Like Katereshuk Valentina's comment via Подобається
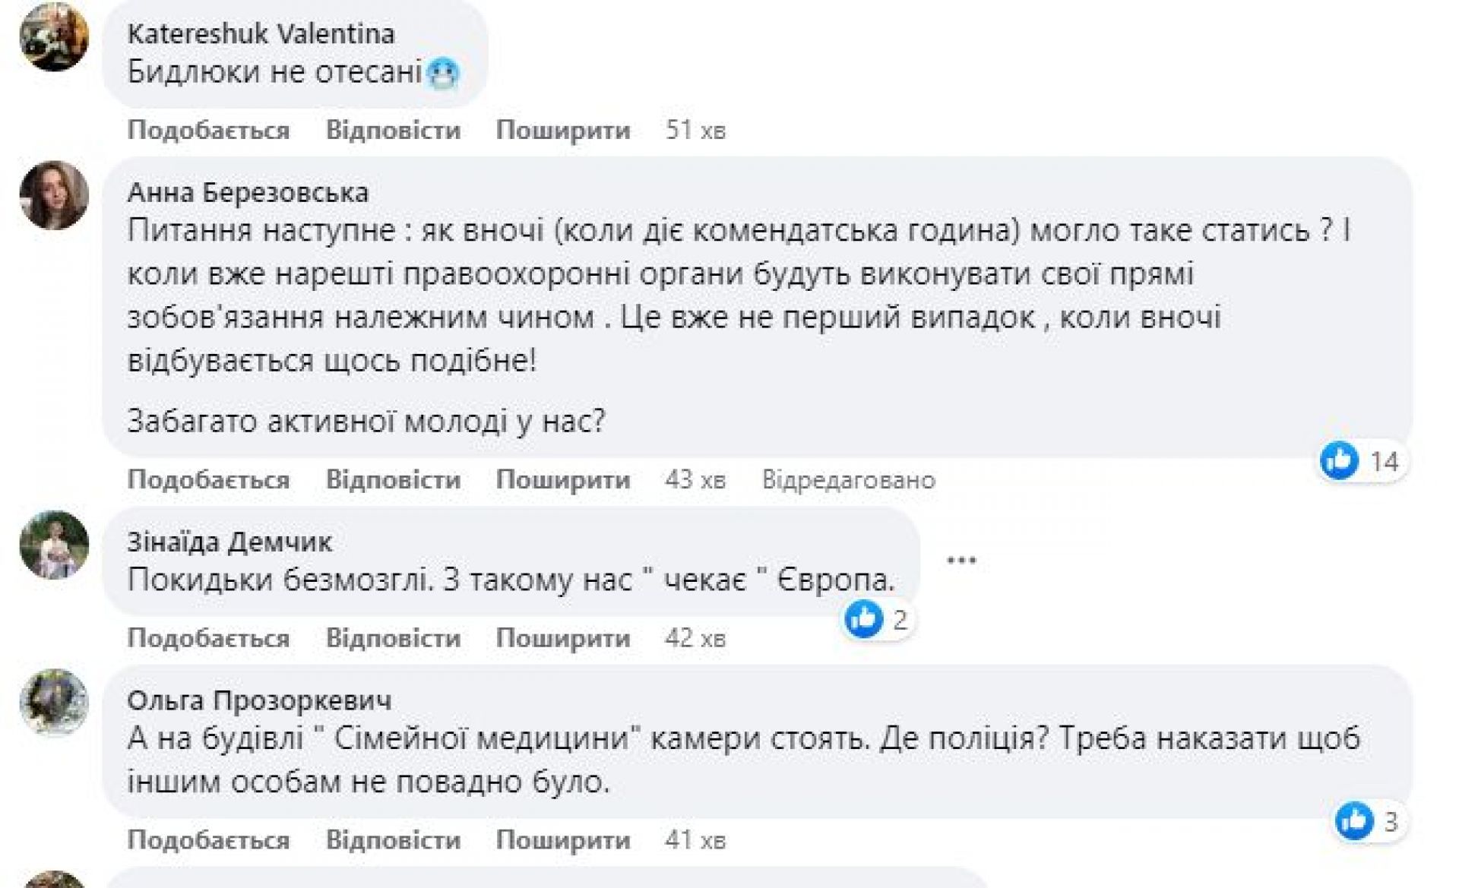The height and width of the screenshot is (888, 1459). pyautogui.click(x=208, y=130)
